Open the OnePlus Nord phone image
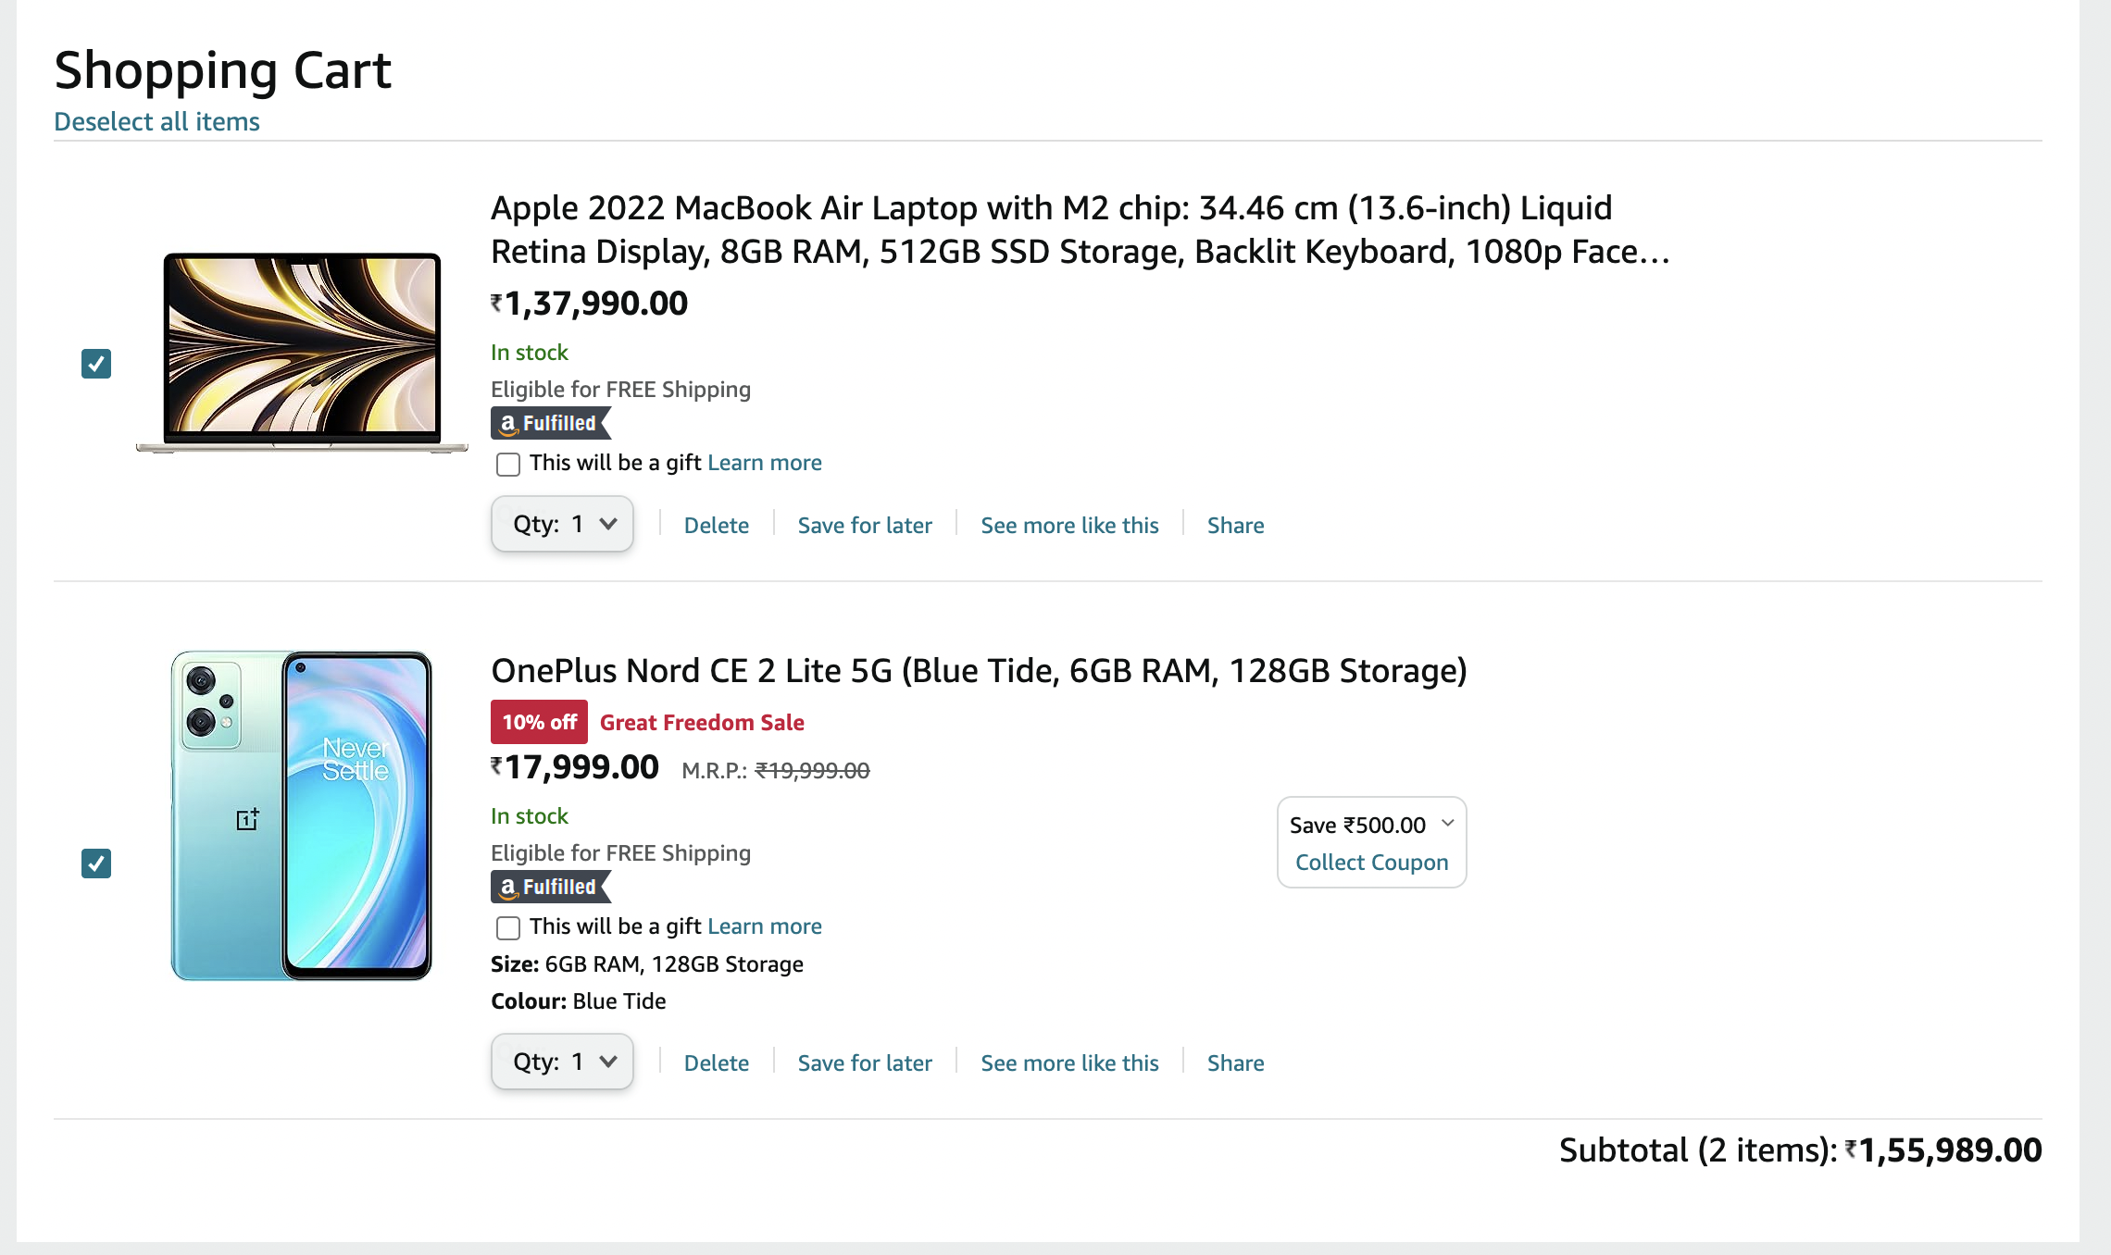Image resolution: width=2111 pixels, height=1255 pixels. tap(302, 815)
